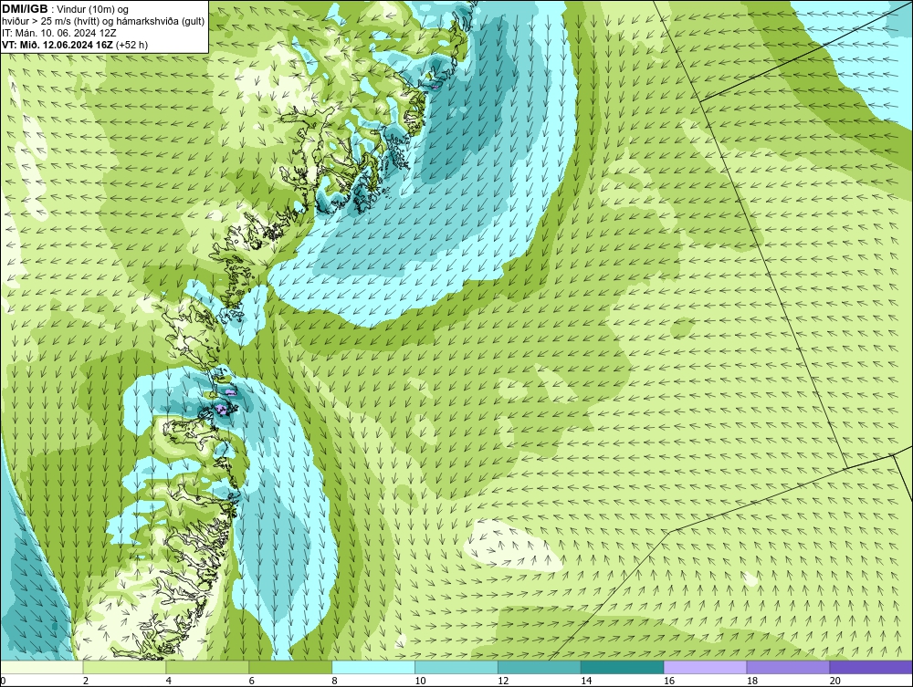This screenshot has width=913, height=687.
Task: Click the 6–8 m/s dark green legend swatch
Action: click(x=290, y=667)
